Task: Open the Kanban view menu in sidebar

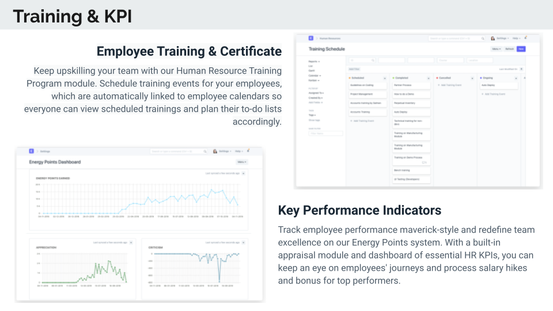Action: [316, 80]
